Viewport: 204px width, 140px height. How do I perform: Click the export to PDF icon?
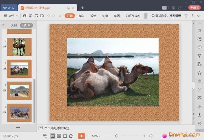coord(30,16)
